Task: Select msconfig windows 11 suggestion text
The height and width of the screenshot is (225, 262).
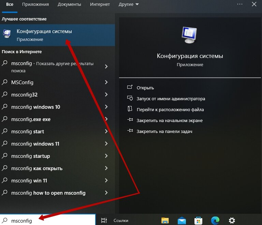Action: click(35, 144)
